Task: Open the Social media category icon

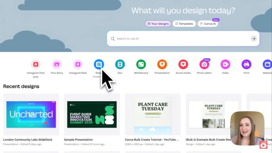Action: tap(183, 64)
